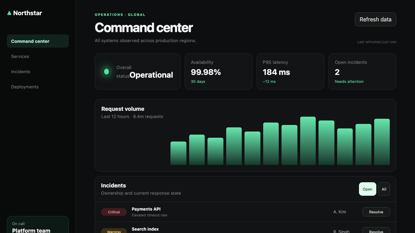The width and height of the screenshot is (415, 233).
Task: Click the Northstar triangle logo icon
Action: pos(9,13)
